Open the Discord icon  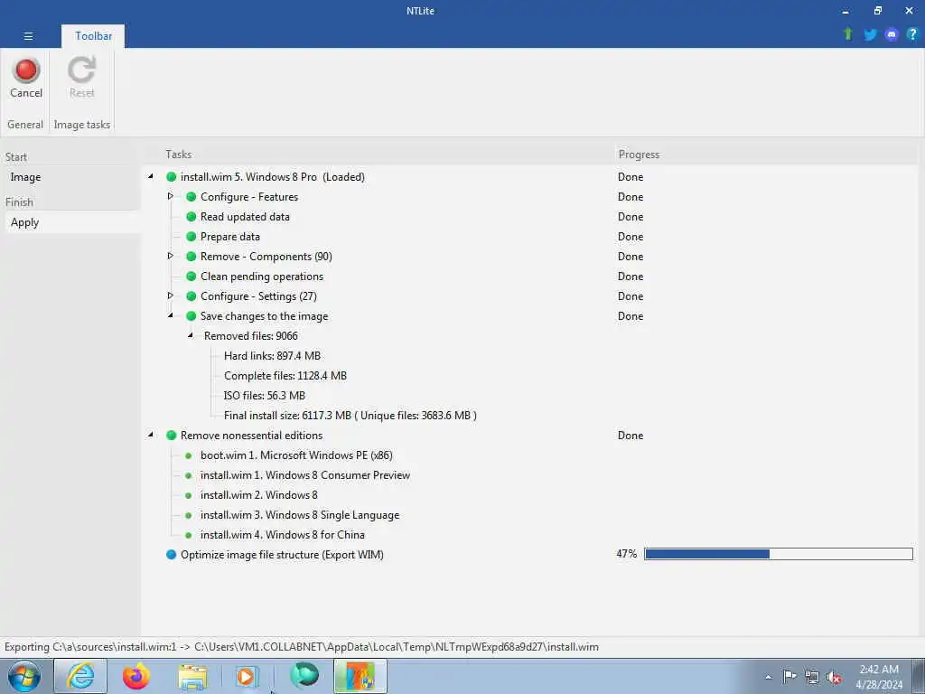click(891, 35)
